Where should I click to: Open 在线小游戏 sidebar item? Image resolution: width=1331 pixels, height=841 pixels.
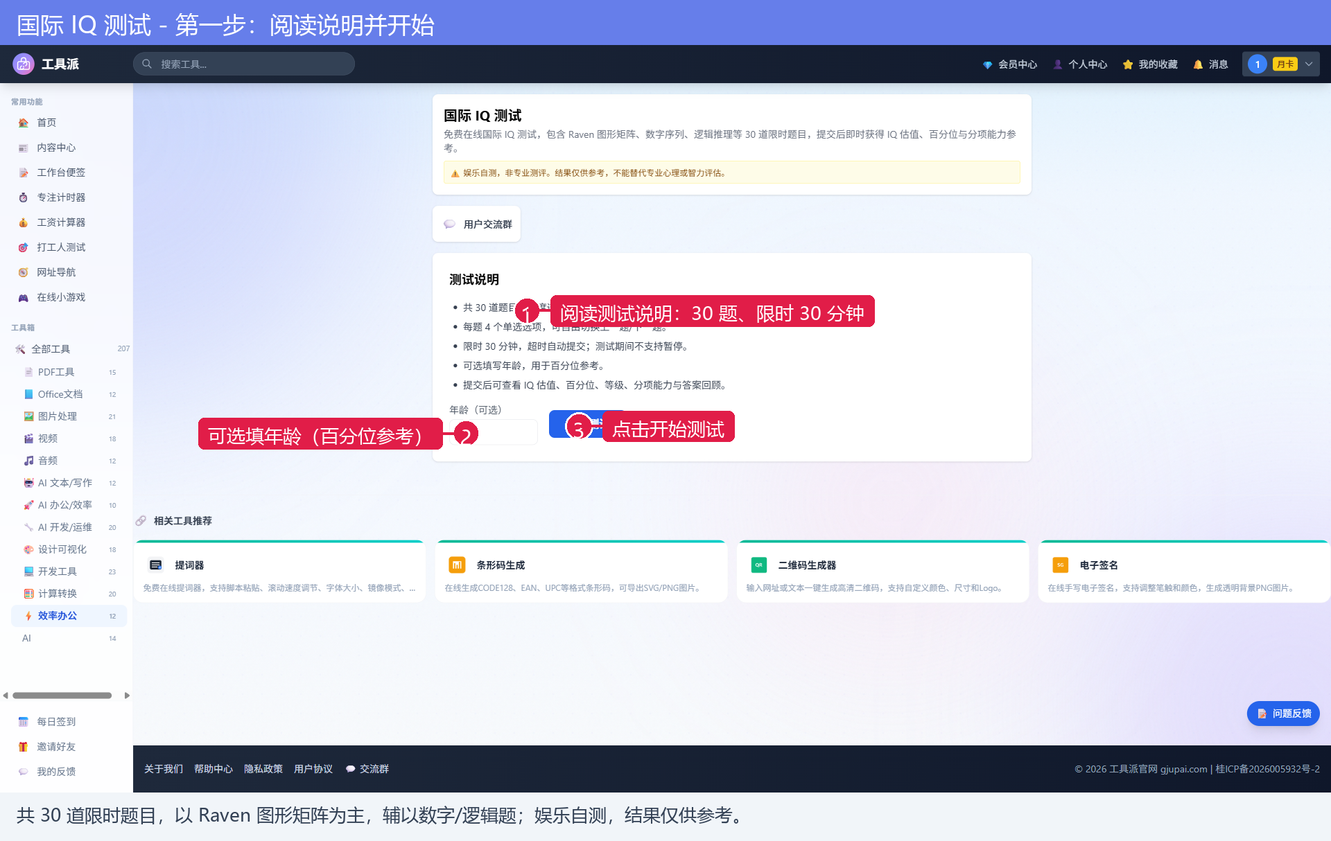pyautogui.click(x=67, y=297)
